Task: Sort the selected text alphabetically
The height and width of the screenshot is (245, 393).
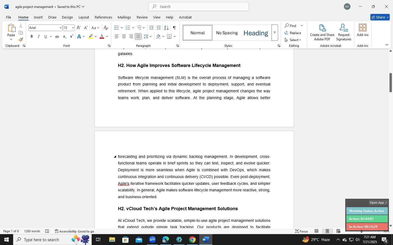Action: click(166, 28)
